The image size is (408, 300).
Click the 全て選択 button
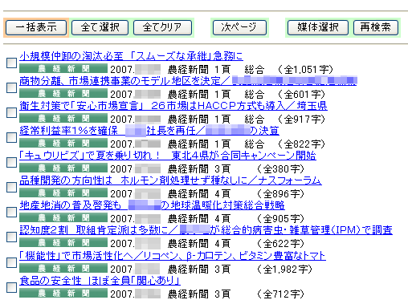tap(100, 27)
